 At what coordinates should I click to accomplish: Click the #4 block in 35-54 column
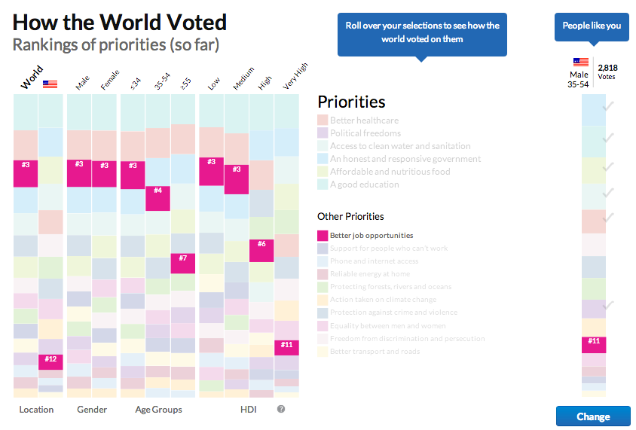(157, 191)
